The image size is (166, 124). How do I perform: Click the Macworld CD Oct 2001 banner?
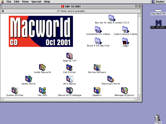coord(41,31)
